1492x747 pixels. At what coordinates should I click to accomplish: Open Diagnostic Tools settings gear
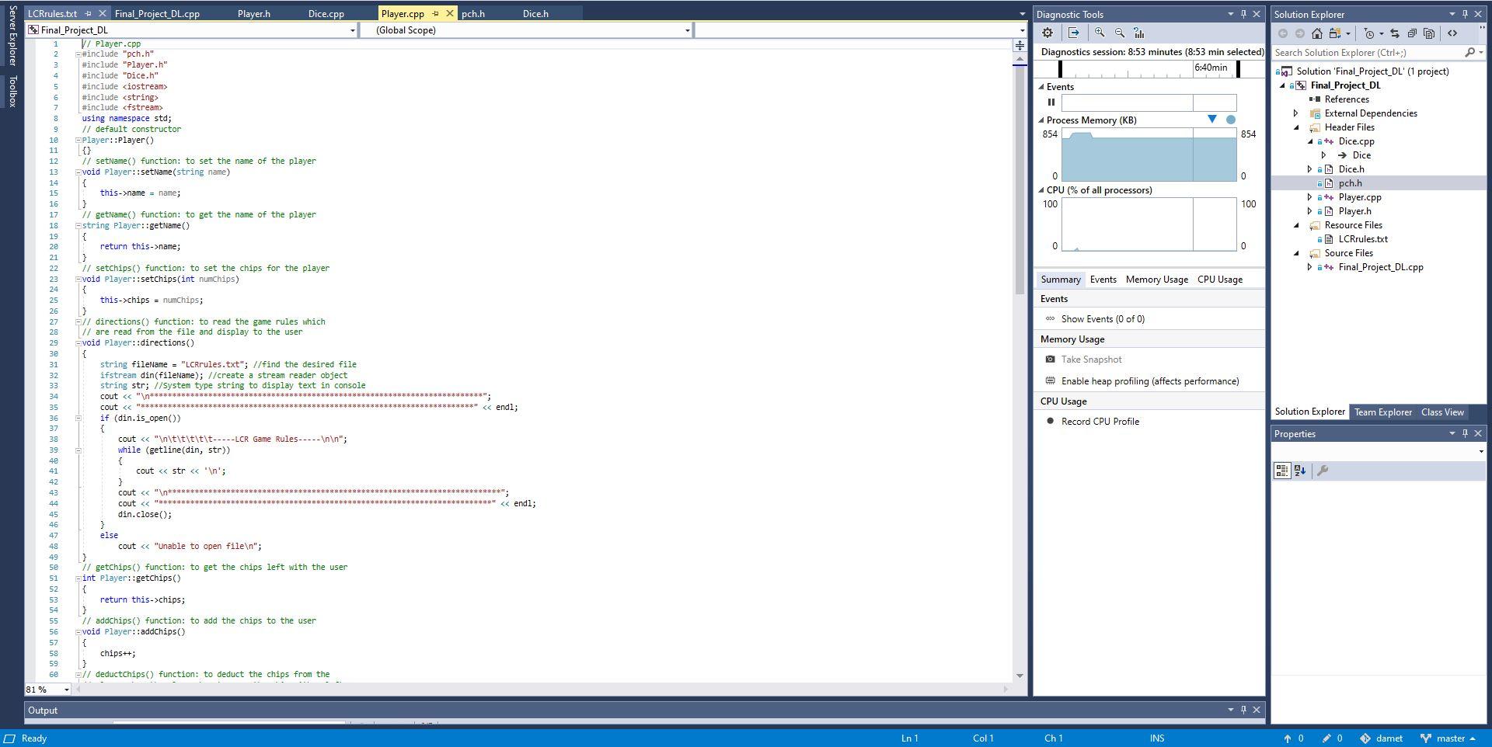coord(1048,33)
